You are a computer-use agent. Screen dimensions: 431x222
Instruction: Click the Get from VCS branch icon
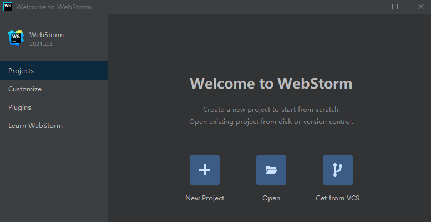pyautogui.click(x=338, y=170)
